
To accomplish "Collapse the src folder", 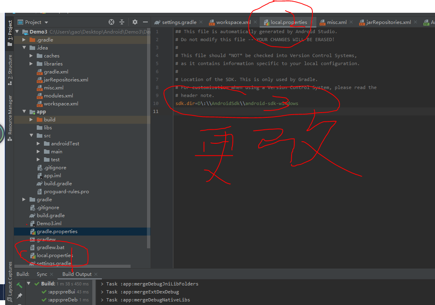I will coord(31,136).
